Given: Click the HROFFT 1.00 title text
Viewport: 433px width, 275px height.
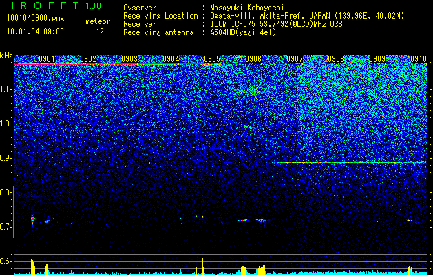Looking at the screenshot, I should 54,5.
